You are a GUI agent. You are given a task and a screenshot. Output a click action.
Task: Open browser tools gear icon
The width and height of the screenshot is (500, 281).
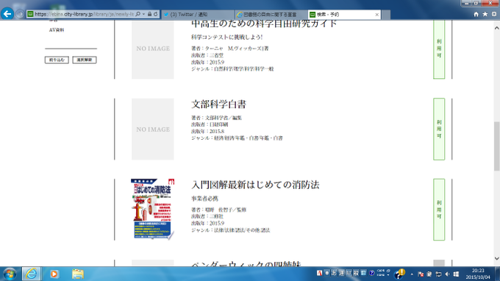(x=494, y=14)
